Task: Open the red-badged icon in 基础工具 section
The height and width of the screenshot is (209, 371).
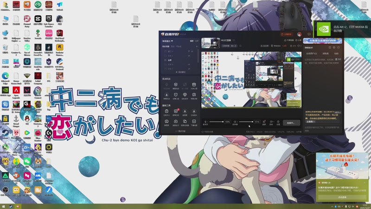Action: 176,111
